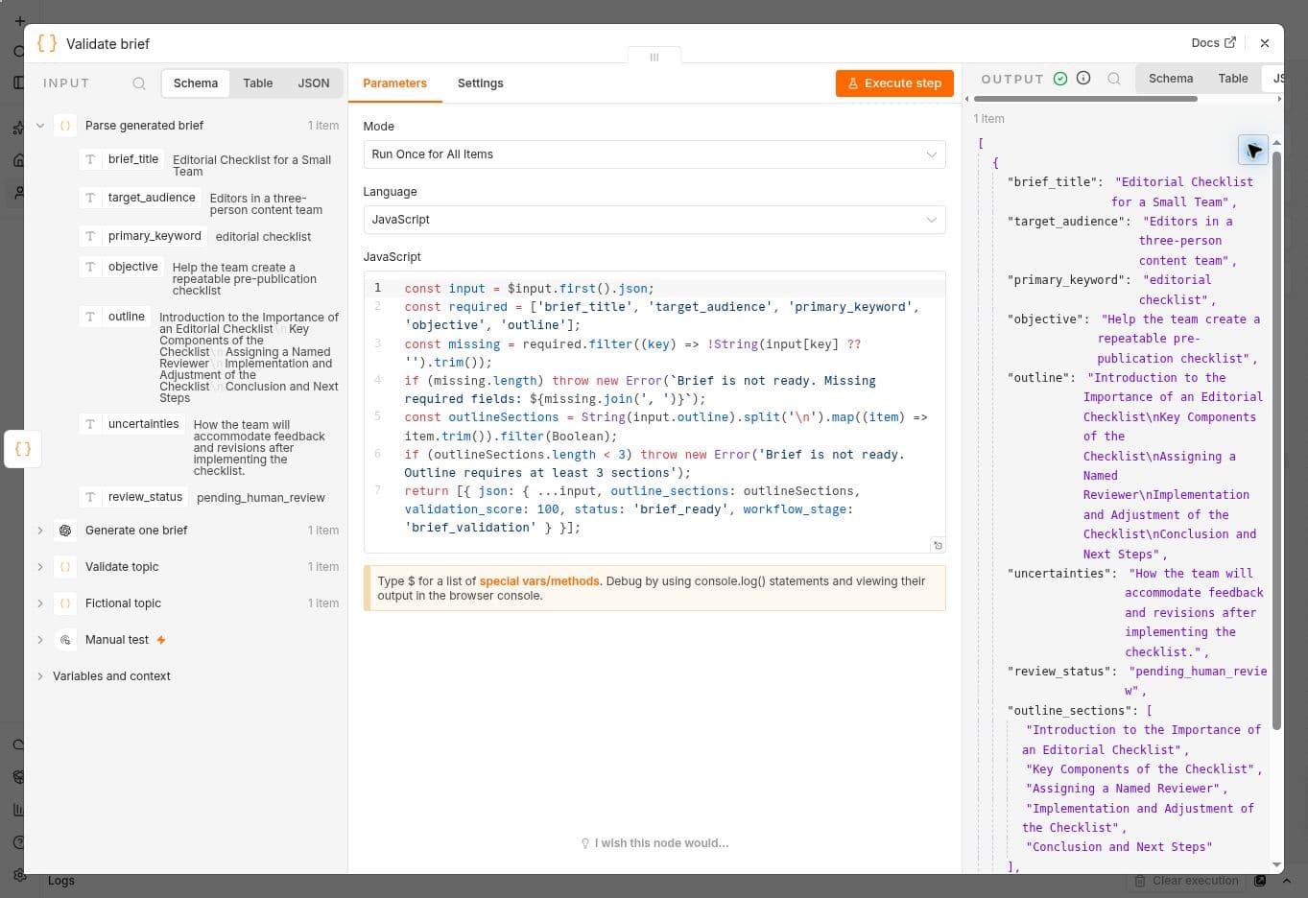Click the Execute step button
This screenshot has width=1308, height=898.
coord(894,83)
